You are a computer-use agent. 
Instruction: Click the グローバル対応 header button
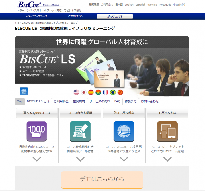coord(124,113)
